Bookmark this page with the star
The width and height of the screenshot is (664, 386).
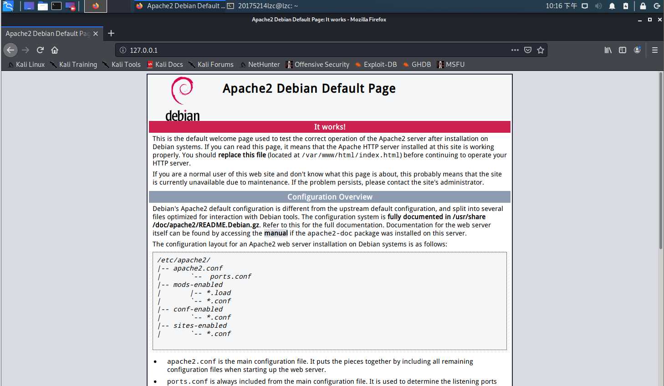click(541, 50)
